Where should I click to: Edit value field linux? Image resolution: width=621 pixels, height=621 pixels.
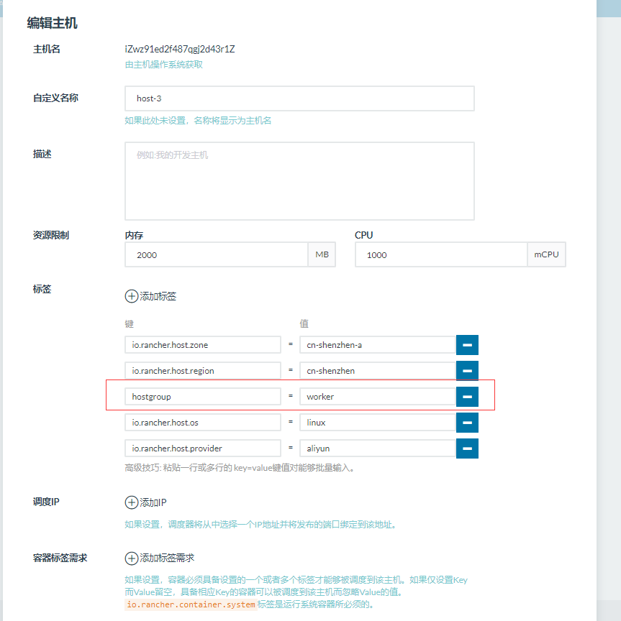[378, 423]
